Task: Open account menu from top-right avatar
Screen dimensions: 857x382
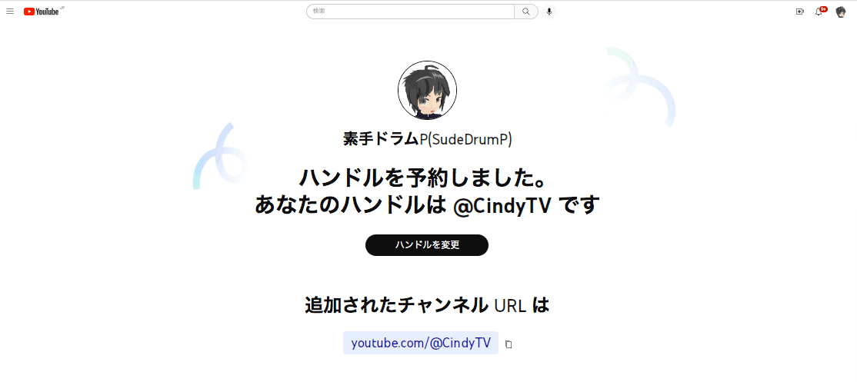Action: [841, 12]
